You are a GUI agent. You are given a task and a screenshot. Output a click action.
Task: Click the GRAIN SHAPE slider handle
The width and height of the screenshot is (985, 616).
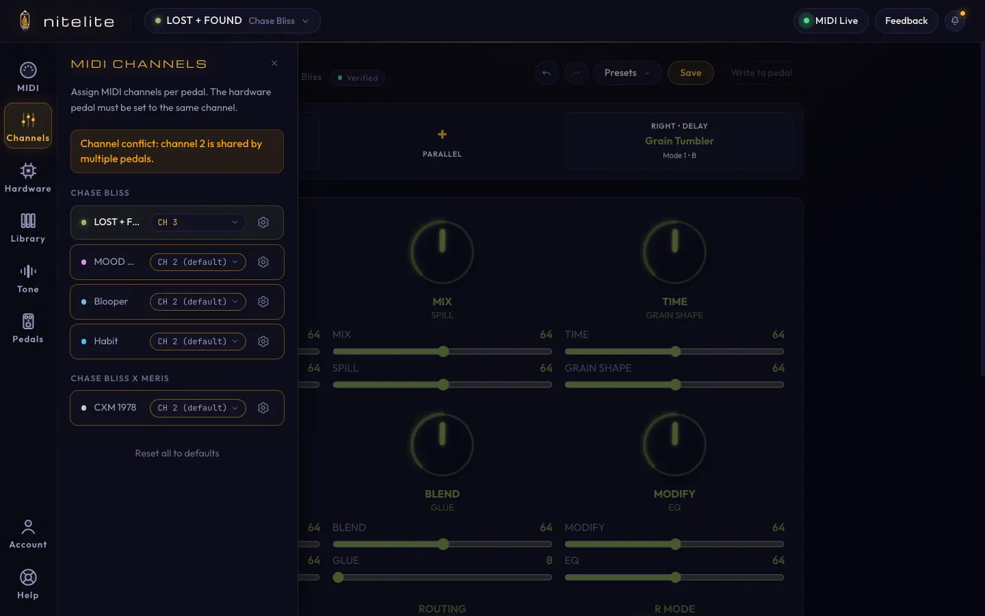(675, 385)
